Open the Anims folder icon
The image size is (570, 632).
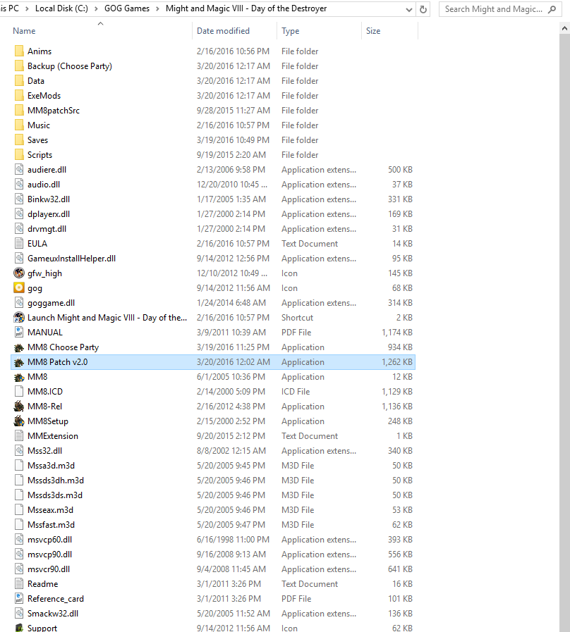[19, 51]
